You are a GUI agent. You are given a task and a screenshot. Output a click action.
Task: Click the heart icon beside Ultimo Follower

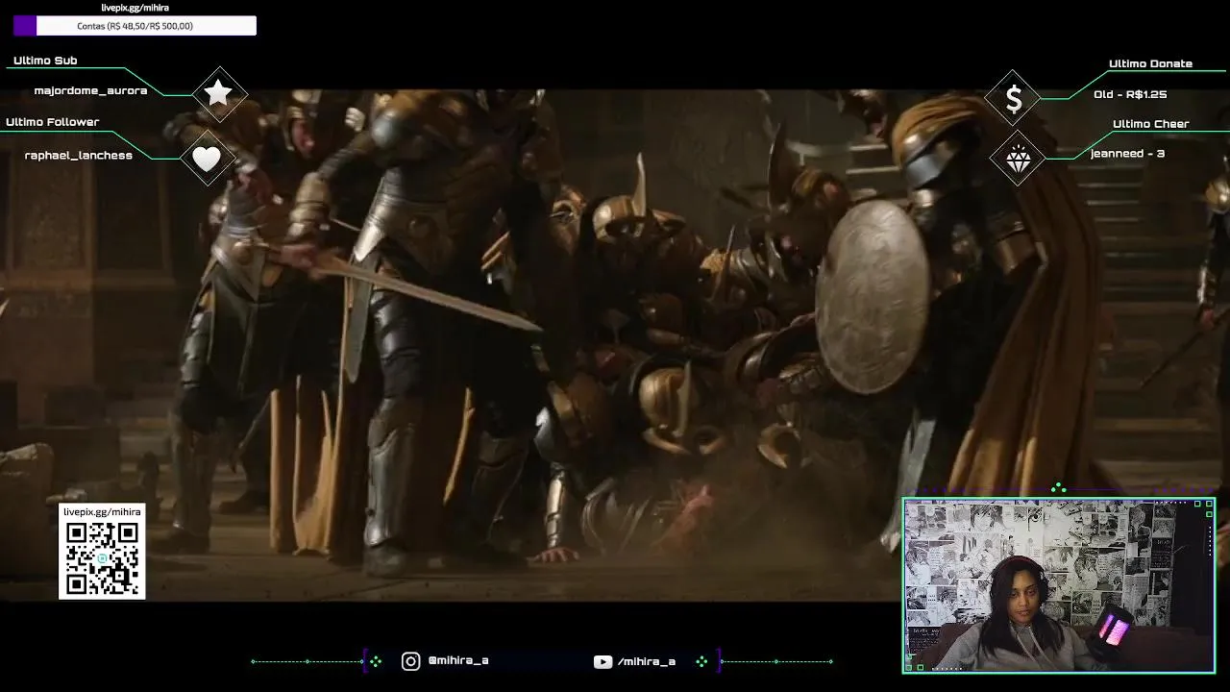point(207,159)
